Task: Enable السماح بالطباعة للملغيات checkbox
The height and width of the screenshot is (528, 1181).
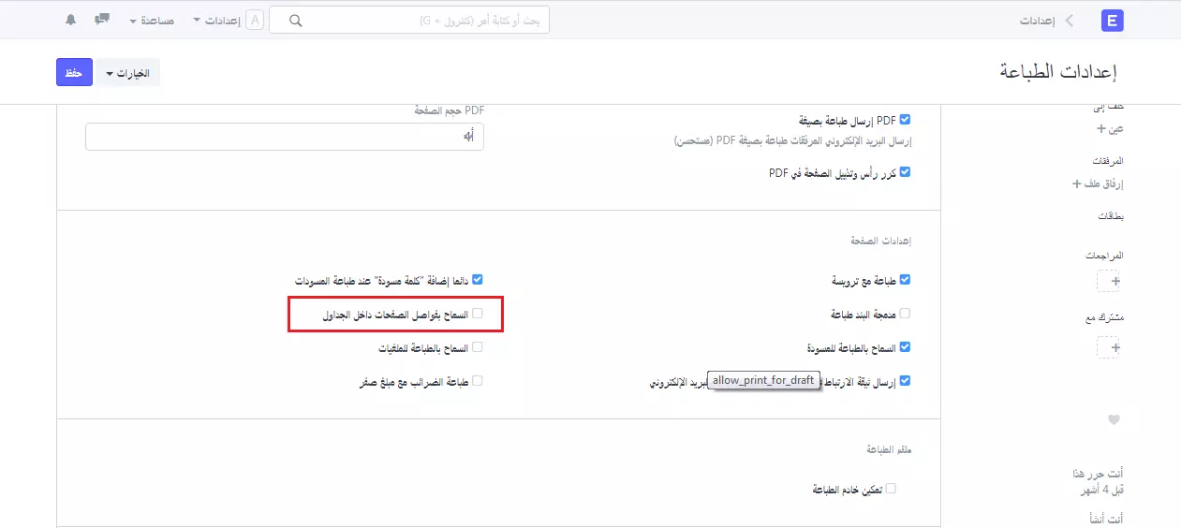Action: [477, 347]
